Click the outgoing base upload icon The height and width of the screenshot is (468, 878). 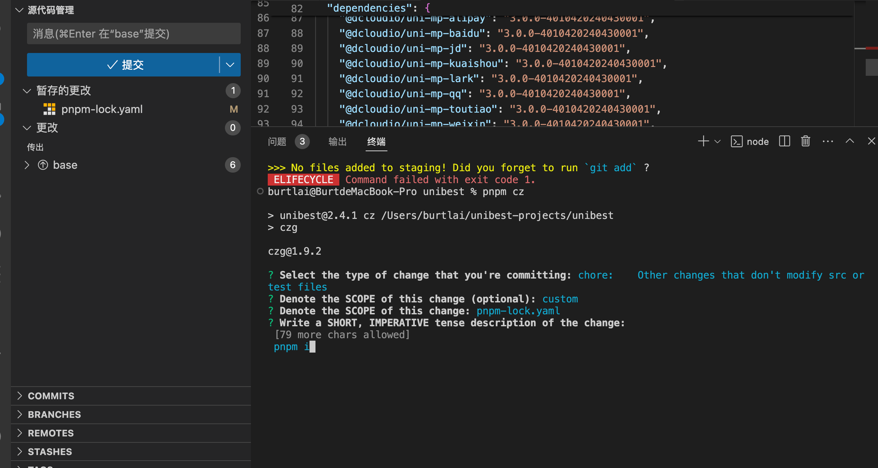43,165
